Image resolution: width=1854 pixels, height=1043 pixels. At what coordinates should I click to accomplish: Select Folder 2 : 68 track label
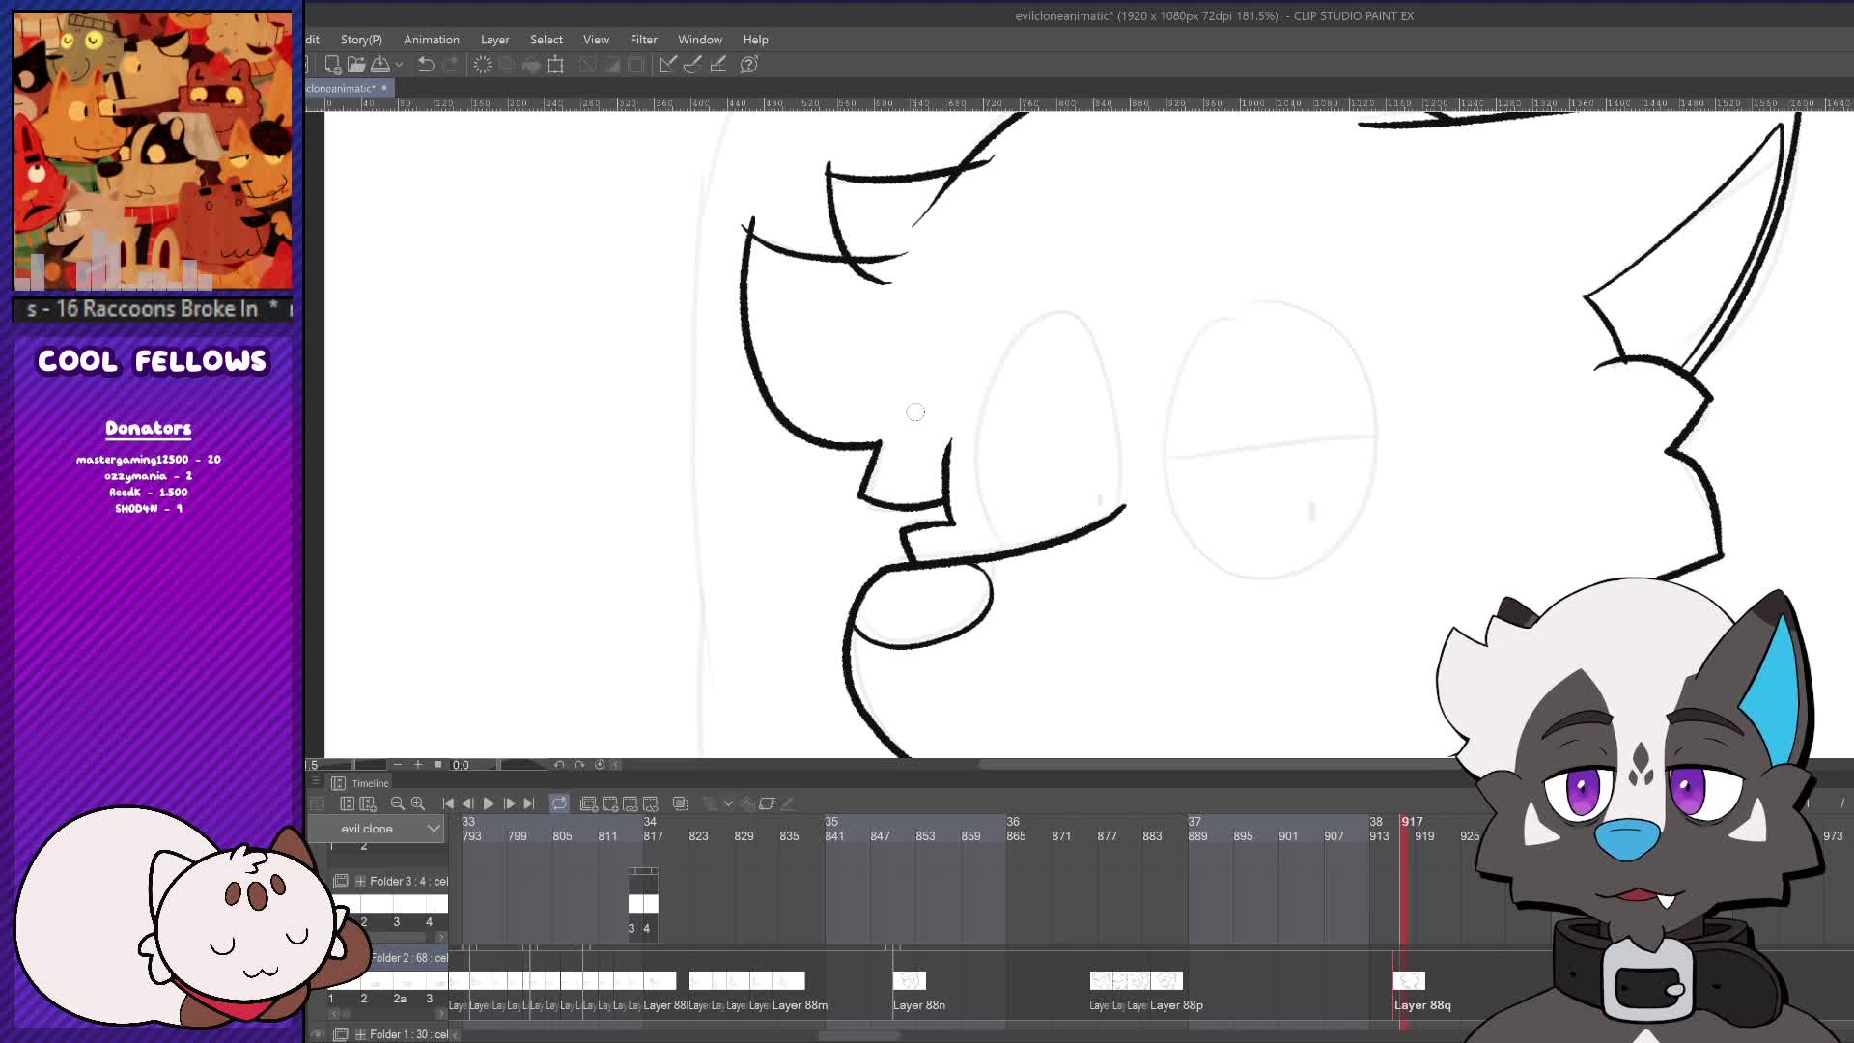click(409, 958)
